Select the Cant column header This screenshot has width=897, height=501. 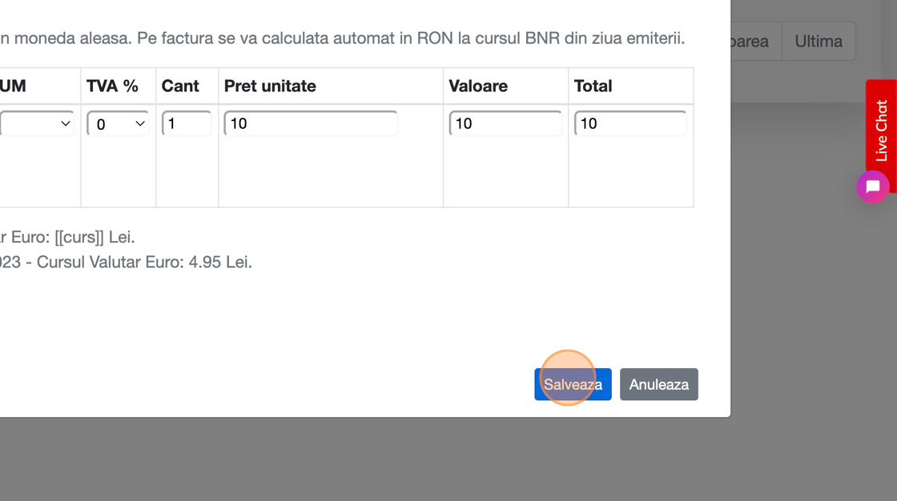click(180, 86)
